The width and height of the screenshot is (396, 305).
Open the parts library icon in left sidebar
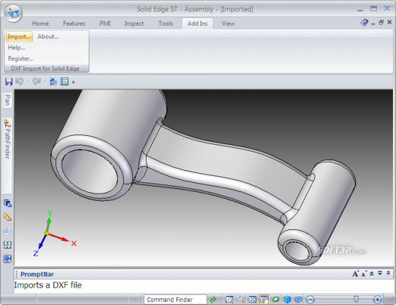[8, 217]
